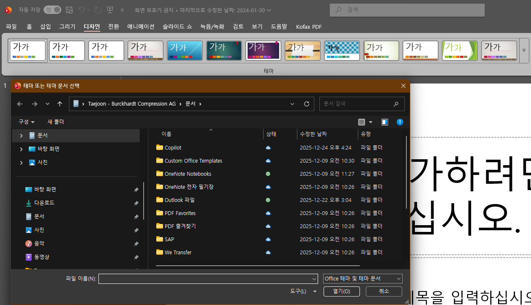This screenshot has height=305, width=531.
Task: Switch to the 그리기 ribbon tab
Action: (67, 27)
